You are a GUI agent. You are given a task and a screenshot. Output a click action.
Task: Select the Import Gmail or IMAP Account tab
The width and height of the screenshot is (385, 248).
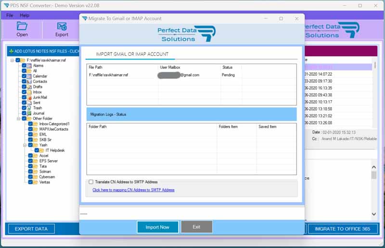(132, 54)
